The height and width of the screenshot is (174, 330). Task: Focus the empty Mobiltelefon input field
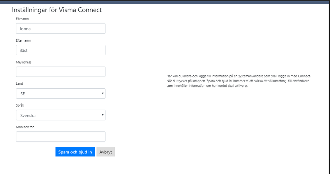point(61,137)
